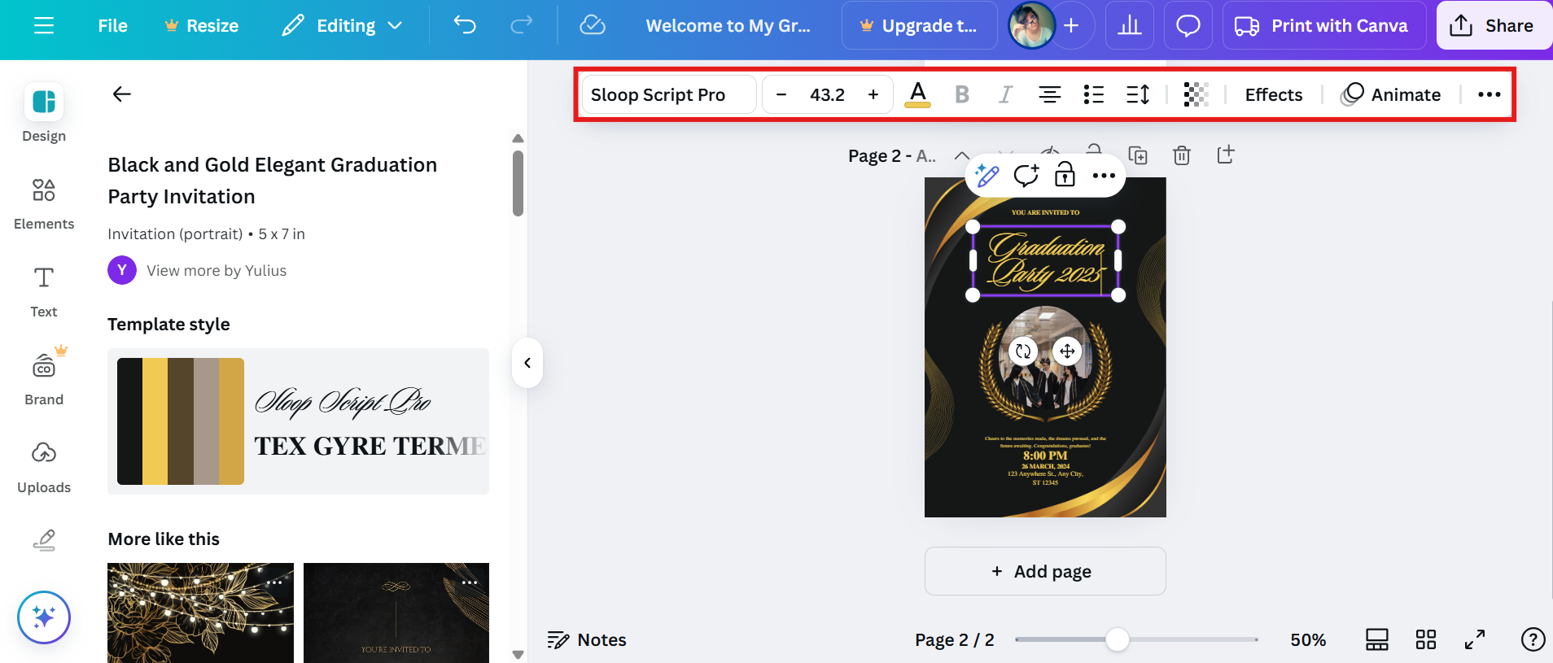Screen dimensions: 1553x663
Task: Open Magic Write on the selected text
Action: 987,175
